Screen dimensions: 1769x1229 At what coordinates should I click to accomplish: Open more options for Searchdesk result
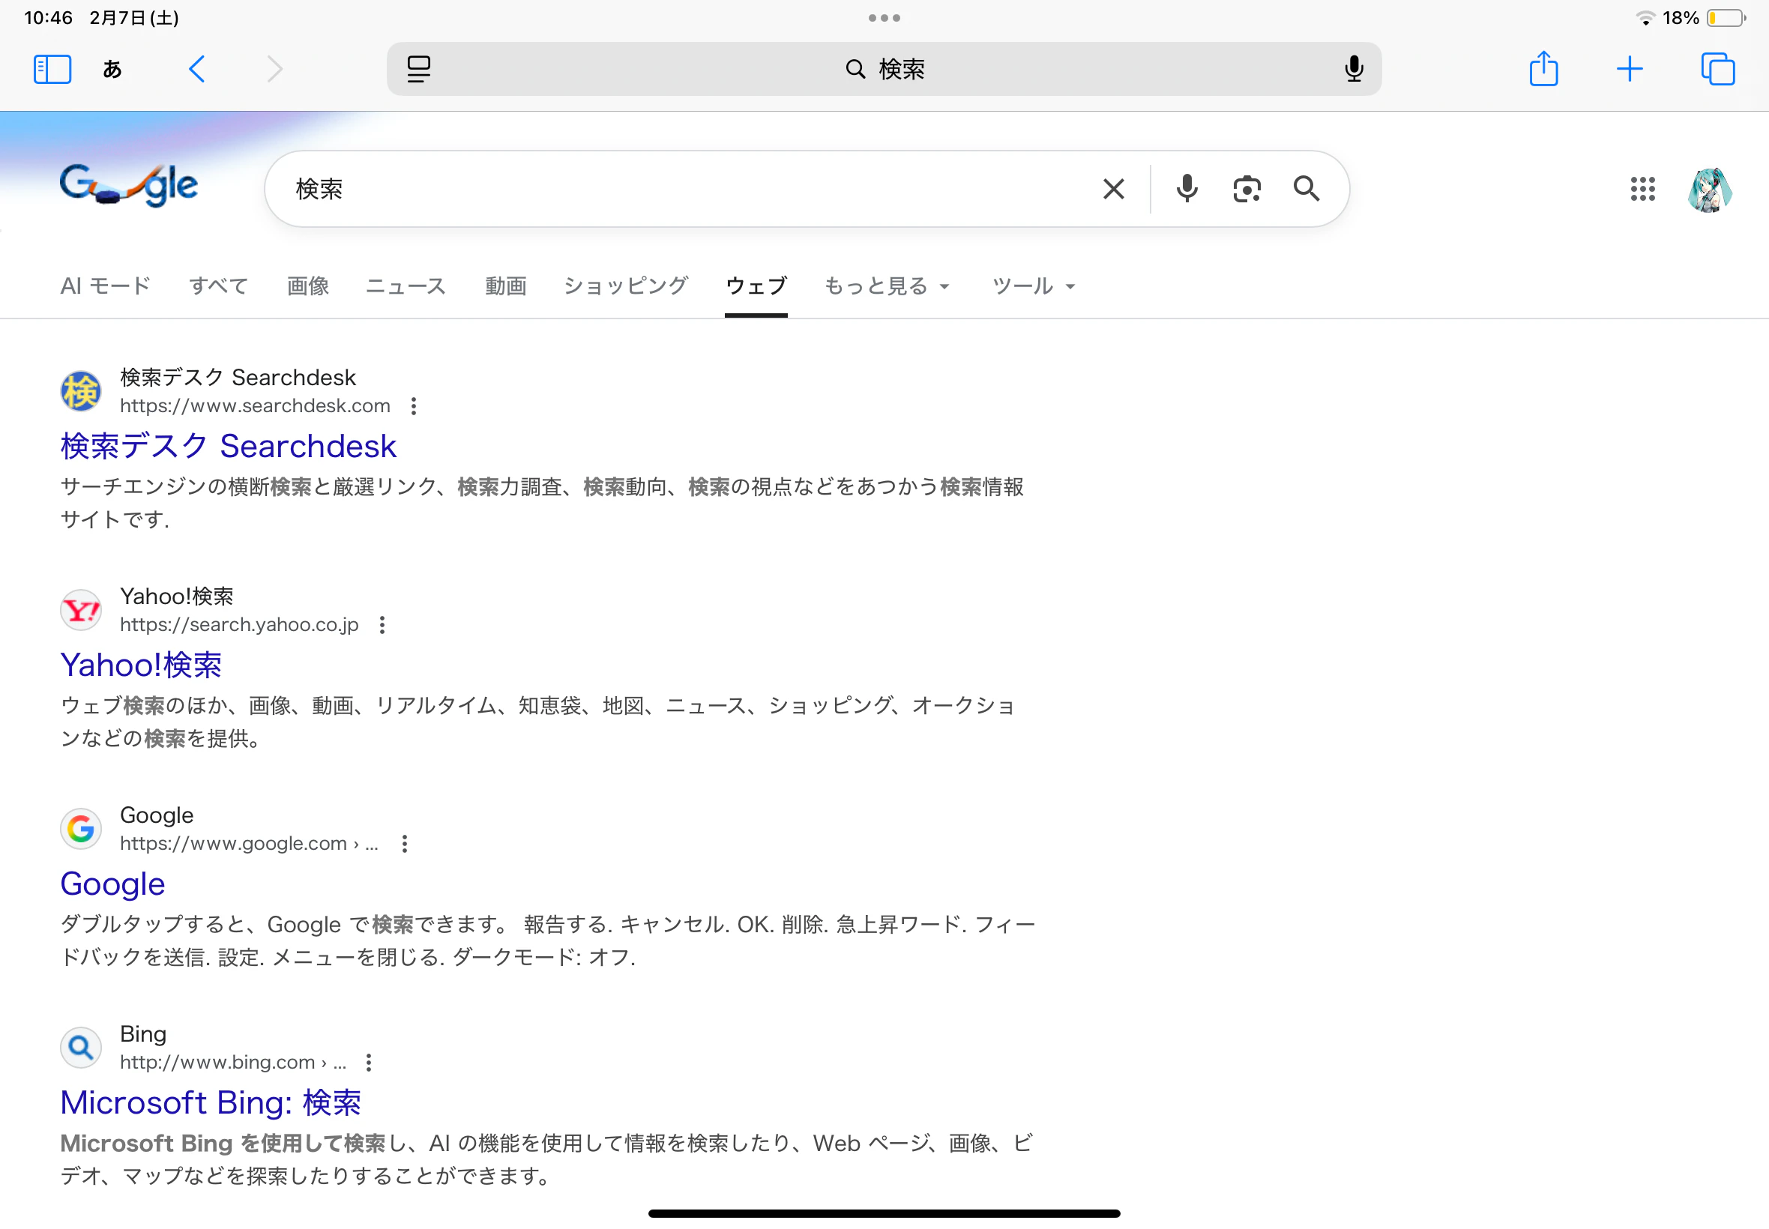click(x=415, y=406)
